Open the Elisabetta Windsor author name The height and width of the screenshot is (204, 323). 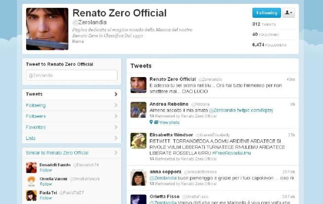pos(171,135)
